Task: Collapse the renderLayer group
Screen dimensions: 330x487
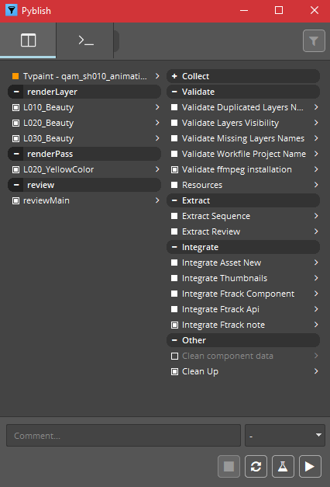Action: [x=16, y=92]
